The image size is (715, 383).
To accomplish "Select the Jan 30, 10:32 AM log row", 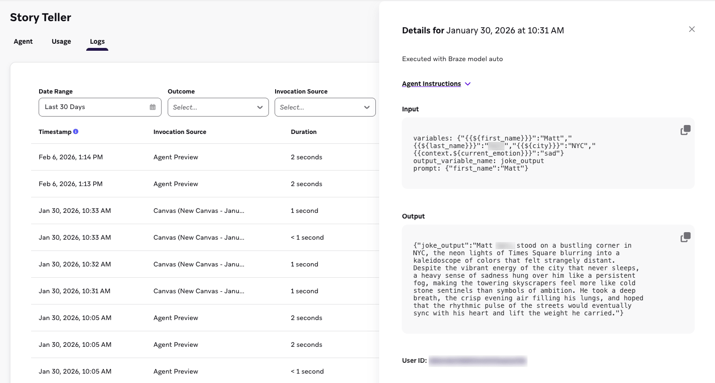I will pyautogui.click(x=75, y=264).
